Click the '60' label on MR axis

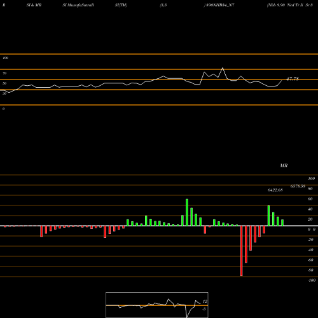[310, 199]
